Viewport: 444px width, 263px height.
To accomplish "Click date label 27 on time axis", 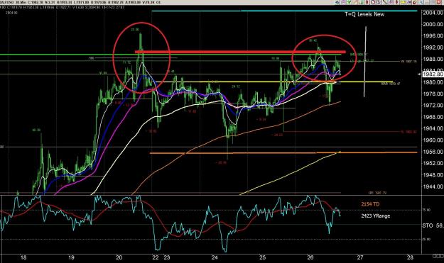I will point(360,257).
